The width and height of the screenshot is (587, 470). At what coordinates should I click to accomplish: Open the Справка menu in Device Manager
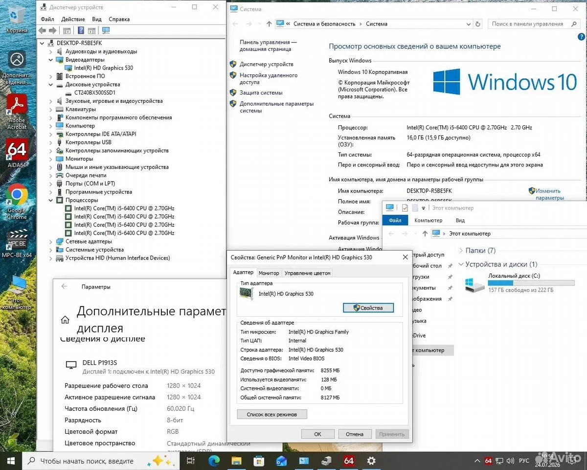coord(119,19)
